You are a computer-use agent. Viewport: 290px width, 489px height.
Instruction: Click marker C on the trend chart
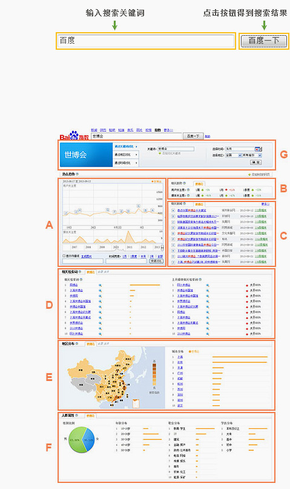coord(139,206)
